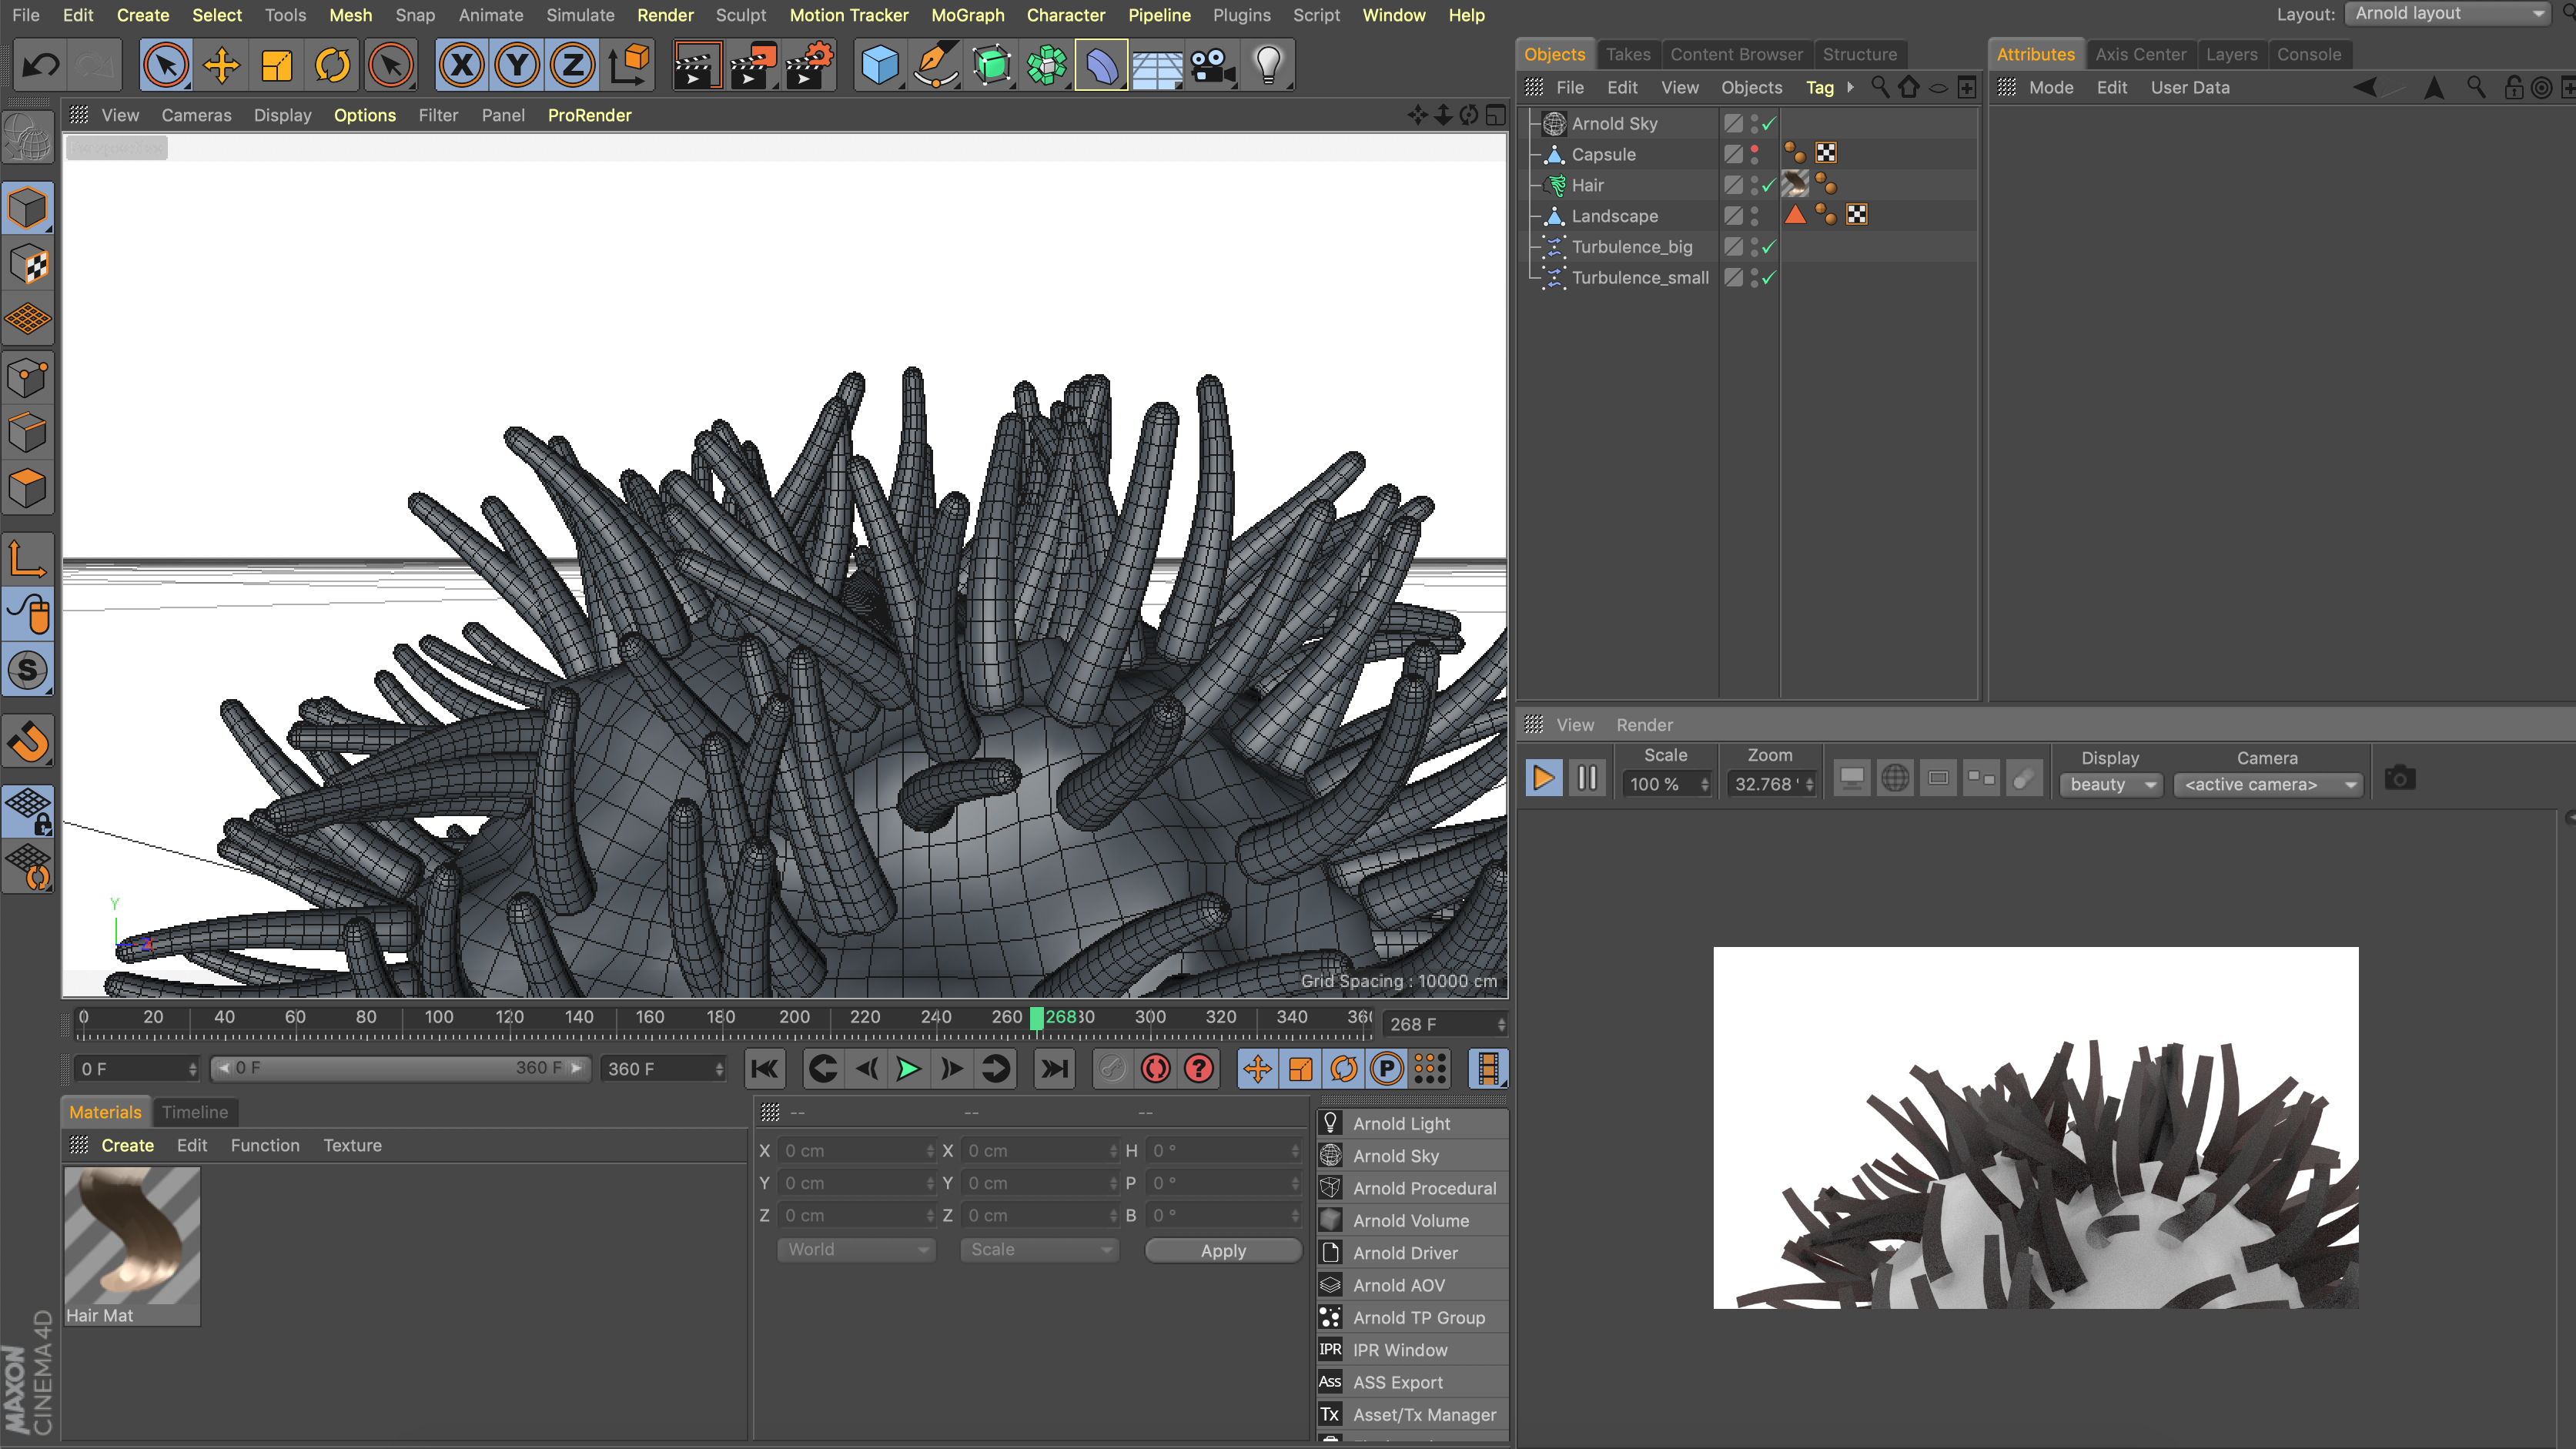Open ProRender viewport menu
The image size is (2576, 1449).
click(589, 115)
